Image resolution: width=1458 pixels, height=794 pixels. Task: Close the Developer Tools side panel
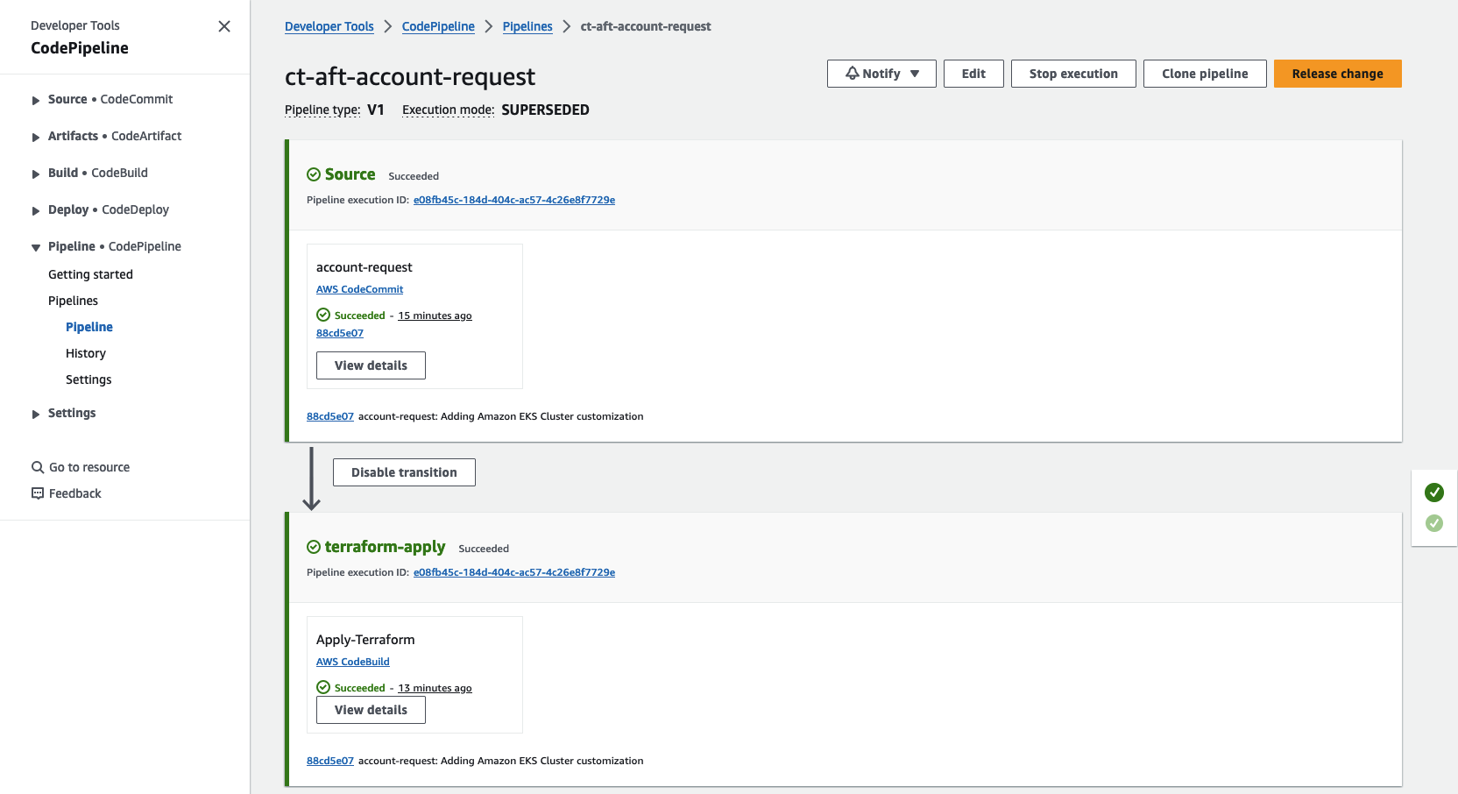(x=224, y=26)
